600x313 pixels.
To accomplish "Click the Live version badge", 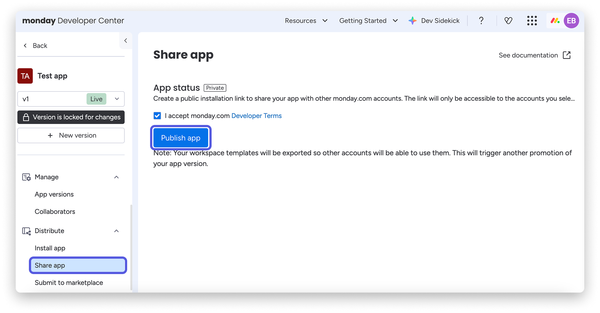I will pos(96,99).
